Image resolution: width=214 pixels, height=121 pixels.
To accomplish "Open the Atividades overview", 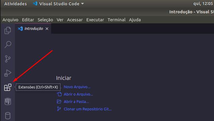I will (x=15, y=4).
